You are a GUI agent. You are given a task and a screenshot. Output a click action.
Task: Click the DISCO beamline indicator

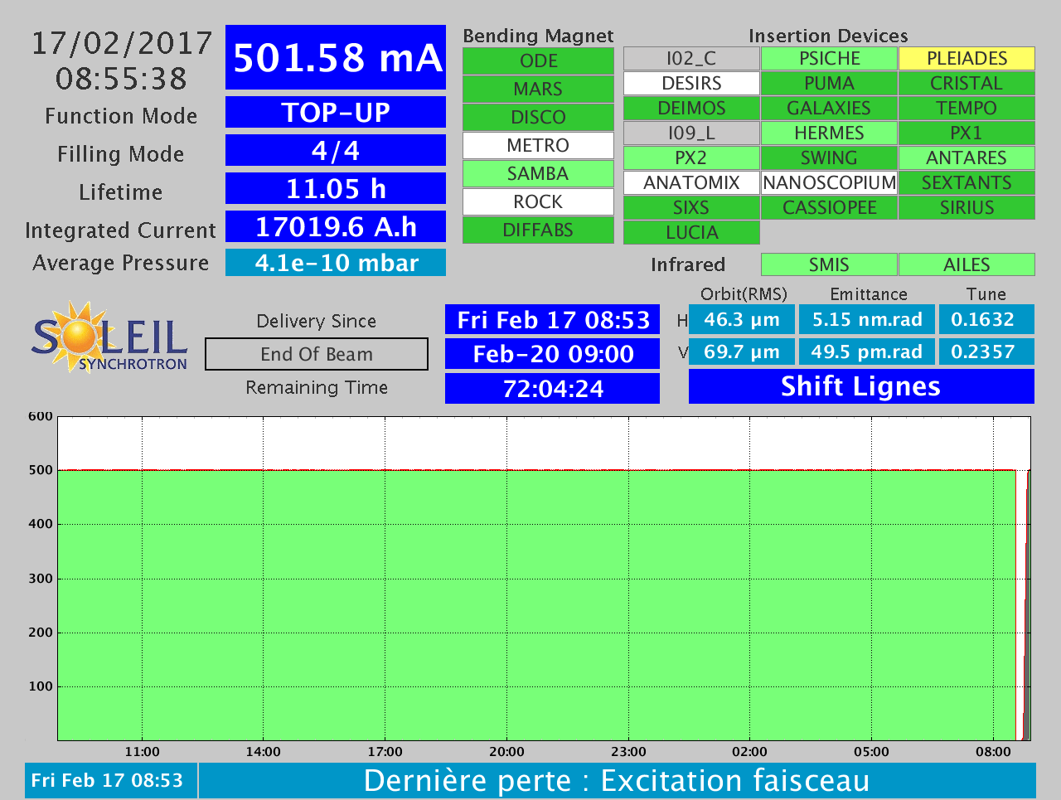click(x=538, y=118)
